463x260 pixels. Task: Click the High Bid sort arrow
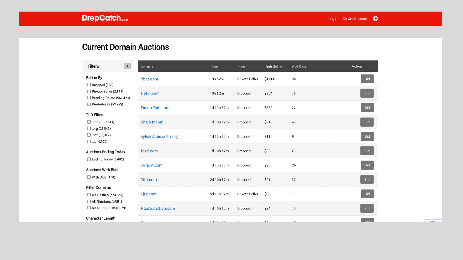tap(281, 66)
